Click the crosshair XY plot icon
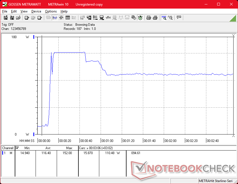 point(61,18)
